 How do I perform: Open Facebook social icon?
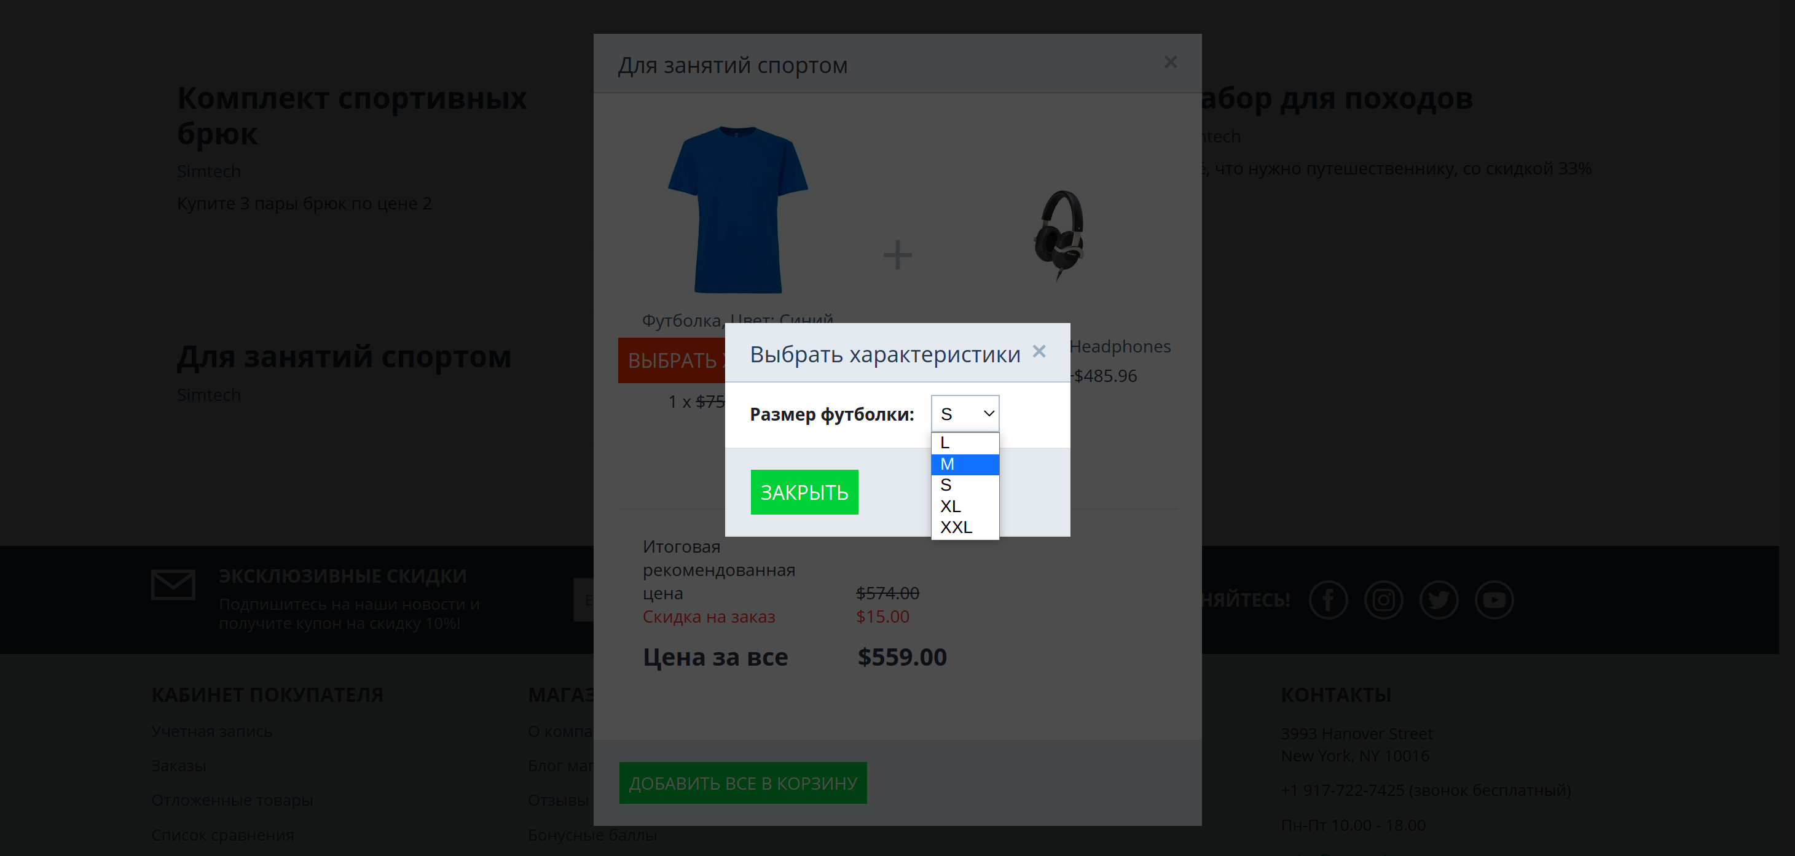[x=1327, y=600]
